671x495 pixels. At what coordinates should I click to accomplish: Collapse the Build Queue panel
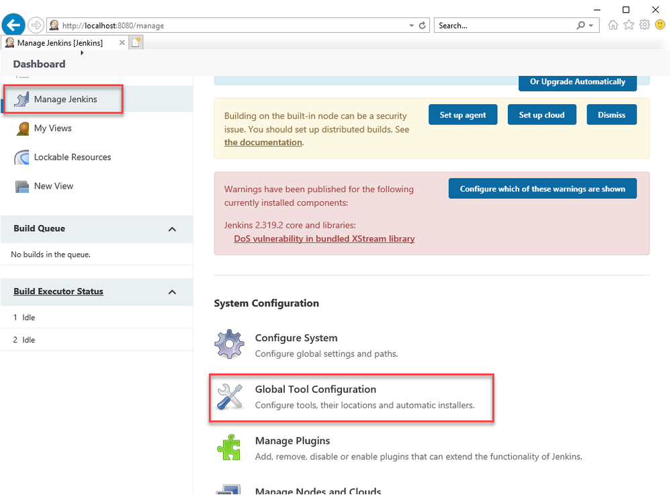[172, 229]
